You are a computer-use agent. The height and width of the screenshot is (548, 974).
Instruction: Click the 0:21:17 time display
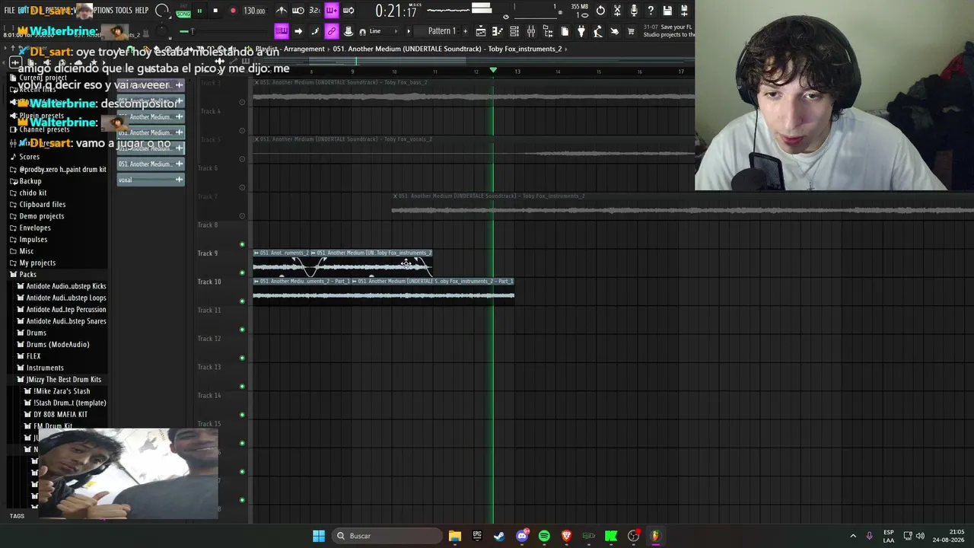(x=396, y=11)
